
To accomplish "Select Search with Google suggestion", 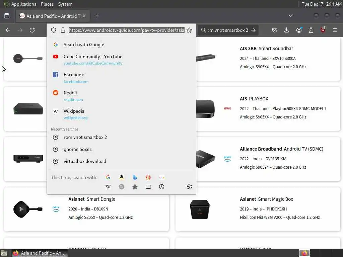I will pos(121,45).
